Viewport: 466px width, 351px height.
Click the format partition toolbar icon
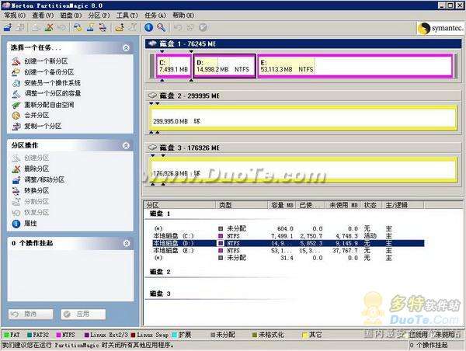tap(90, 27)
